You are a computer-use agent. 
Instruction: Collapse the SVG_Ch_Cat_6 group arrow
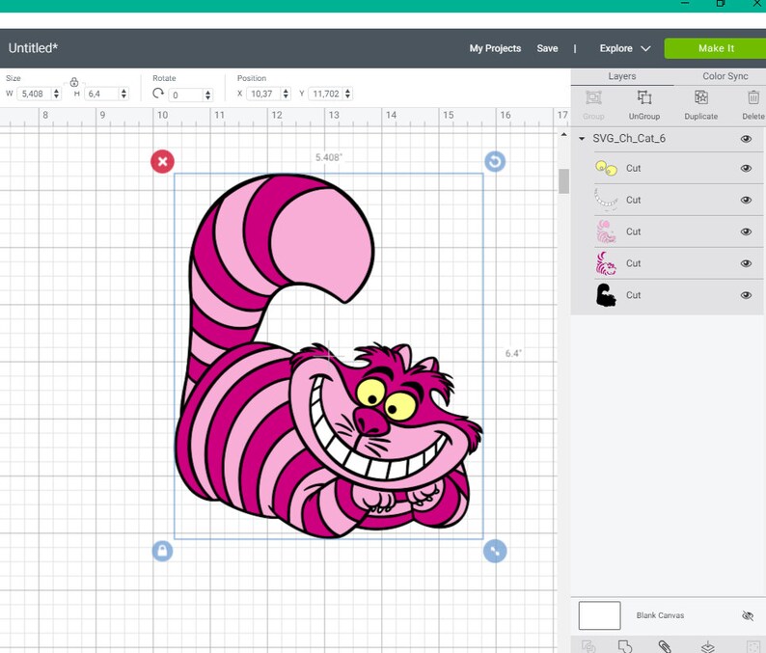[582, 139]
